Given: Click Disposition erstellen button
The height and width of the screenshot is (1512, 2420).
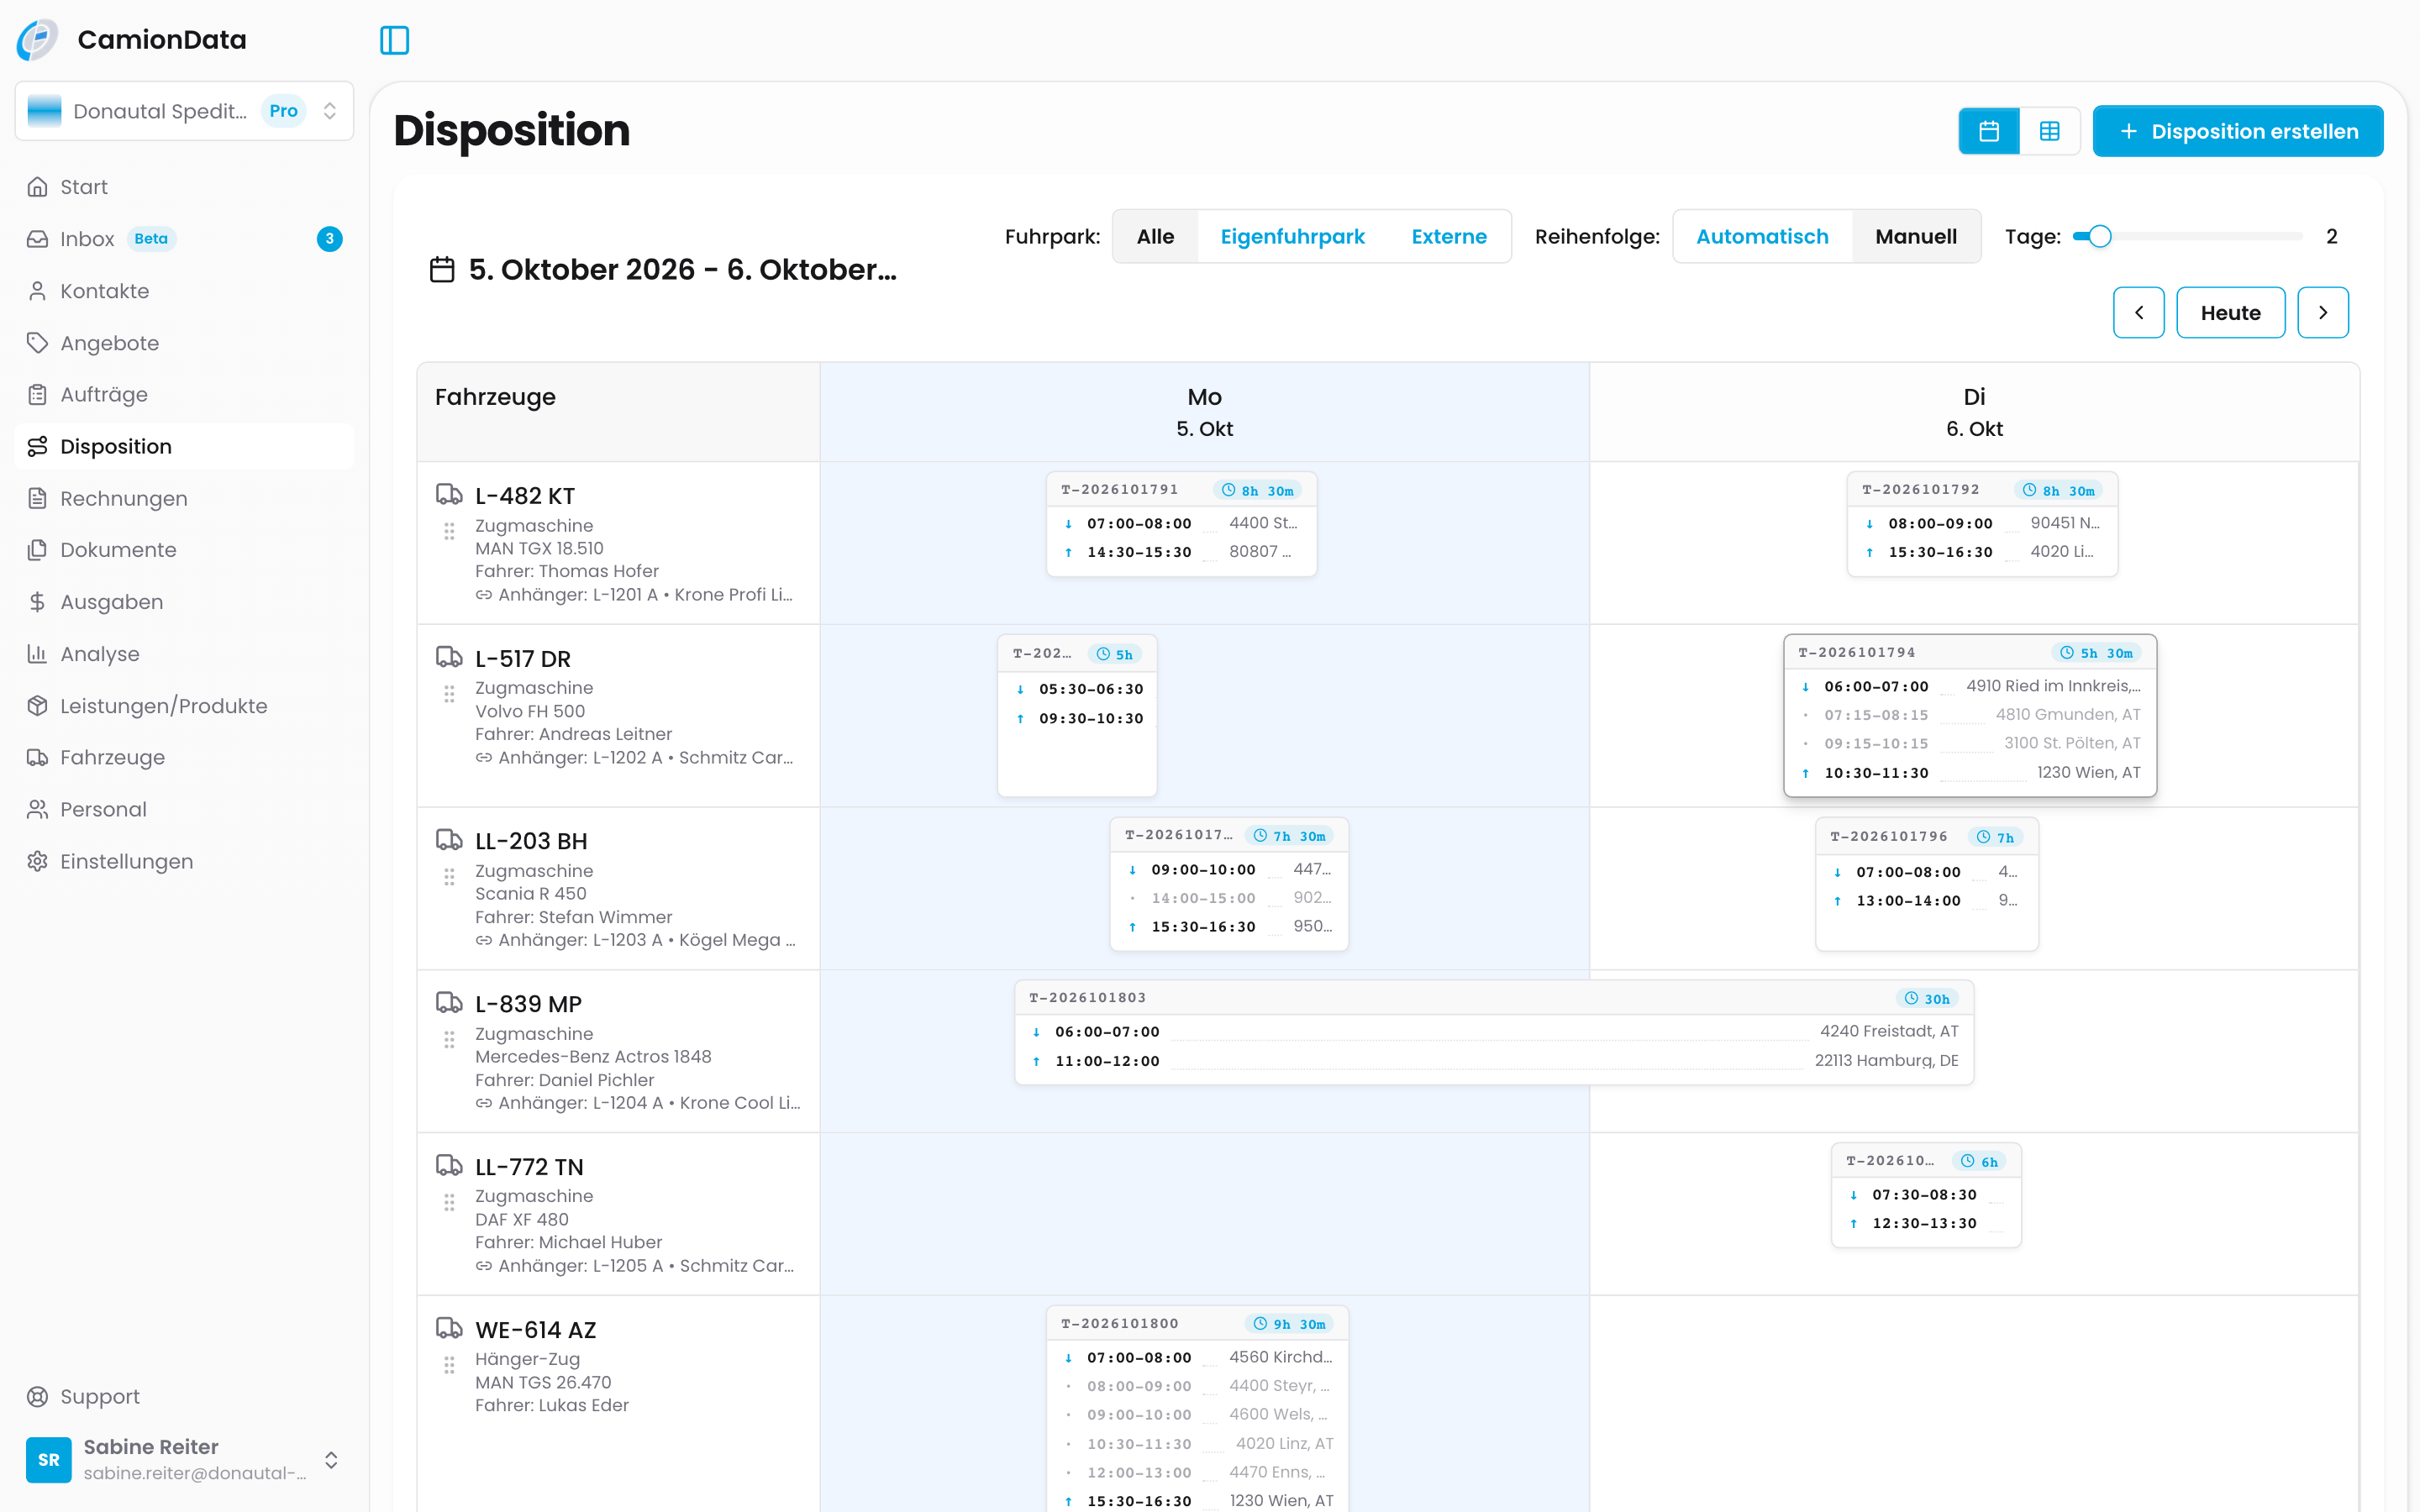Looking at the screenshot, I should [x=2237, y=131].
